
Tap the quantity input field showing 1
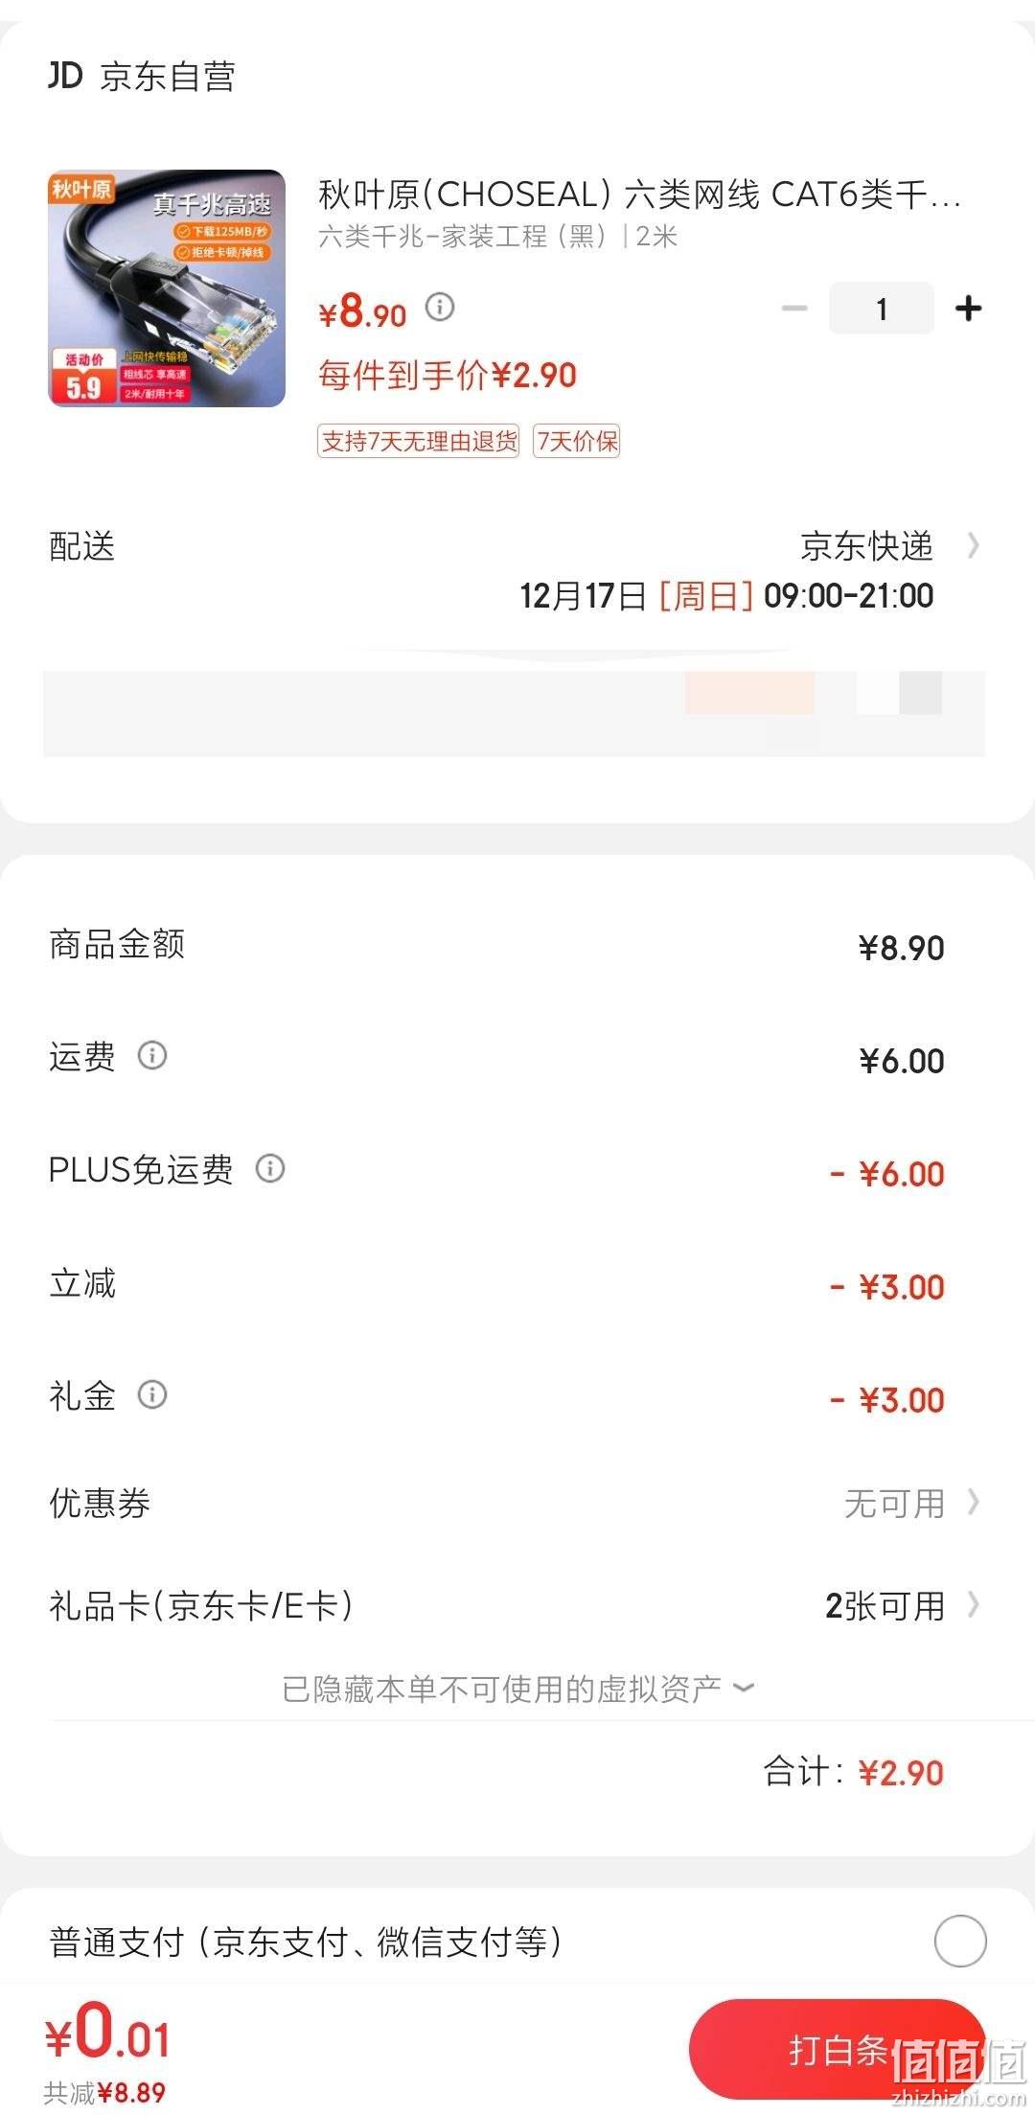[882, 309]
